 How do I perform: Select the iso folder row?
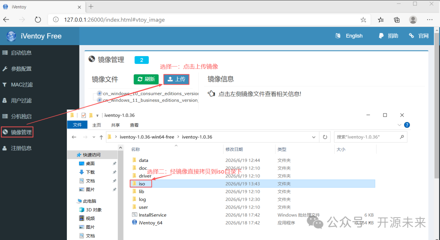coord(253,184)
